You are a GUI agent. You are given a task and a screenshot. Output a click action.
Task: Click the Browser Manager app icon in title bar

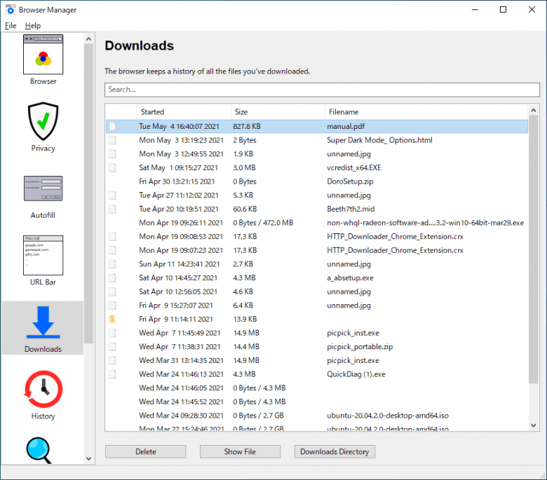(x=11, y=9)
